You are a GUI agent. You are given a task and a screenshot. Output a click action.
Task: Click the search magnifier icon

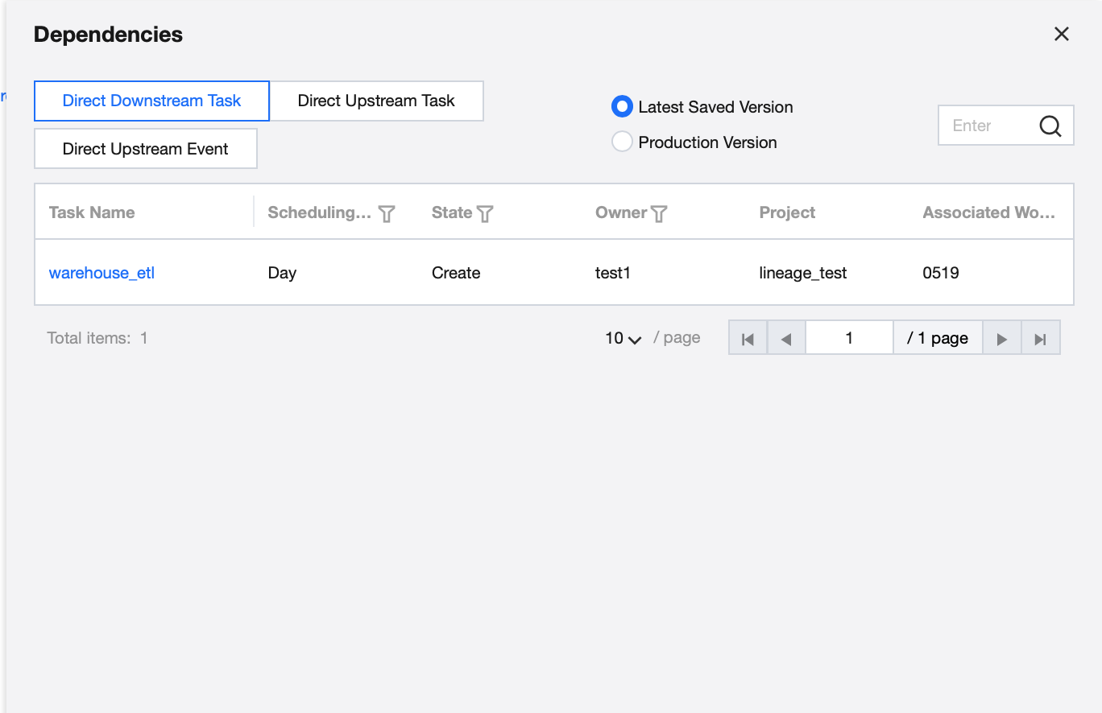coord(1050,126)
